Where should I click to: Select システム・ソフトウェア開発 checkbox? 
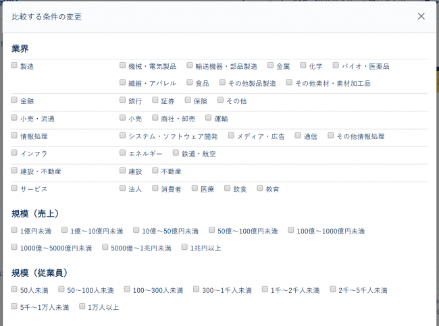coord(122,136)
